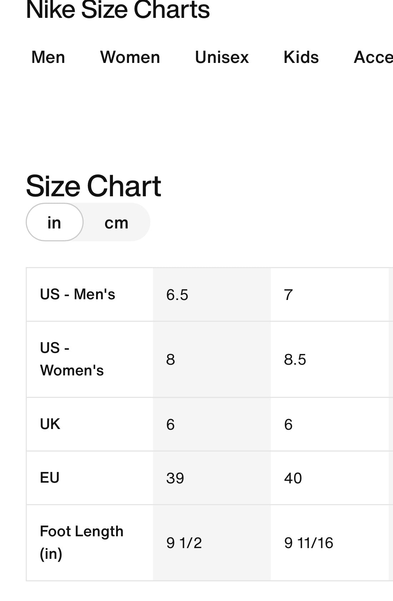
Task: Click the US Women's 8.5 cell
Action: (x=330, y=359)
